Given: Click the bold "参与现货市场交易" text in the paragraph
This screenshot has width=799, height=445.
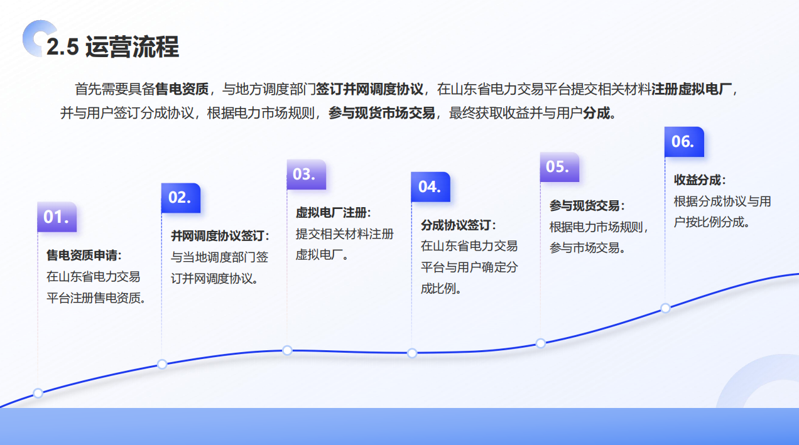Looking at the screenshot, I should pos(381,114).
